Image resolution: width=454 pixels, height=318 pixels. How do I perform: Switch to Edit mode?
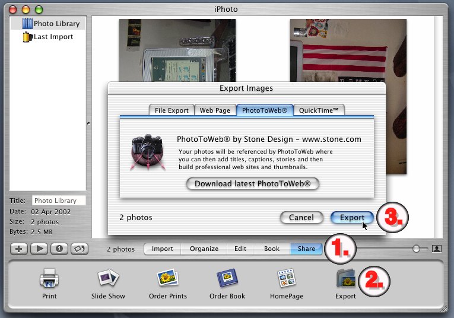(240, 249)
